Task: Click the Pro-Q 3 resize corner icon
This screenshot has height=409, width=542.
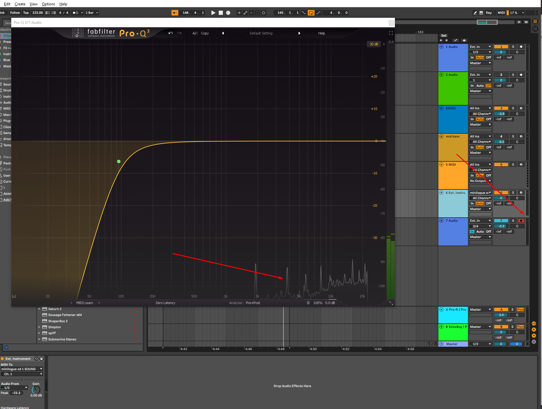Action: click(x=391, y=303)
